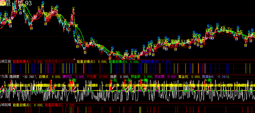The image size is (255, 113).
Task: Click the 强弱度: -32.392 readout
Action: click(x=23, y=77)
